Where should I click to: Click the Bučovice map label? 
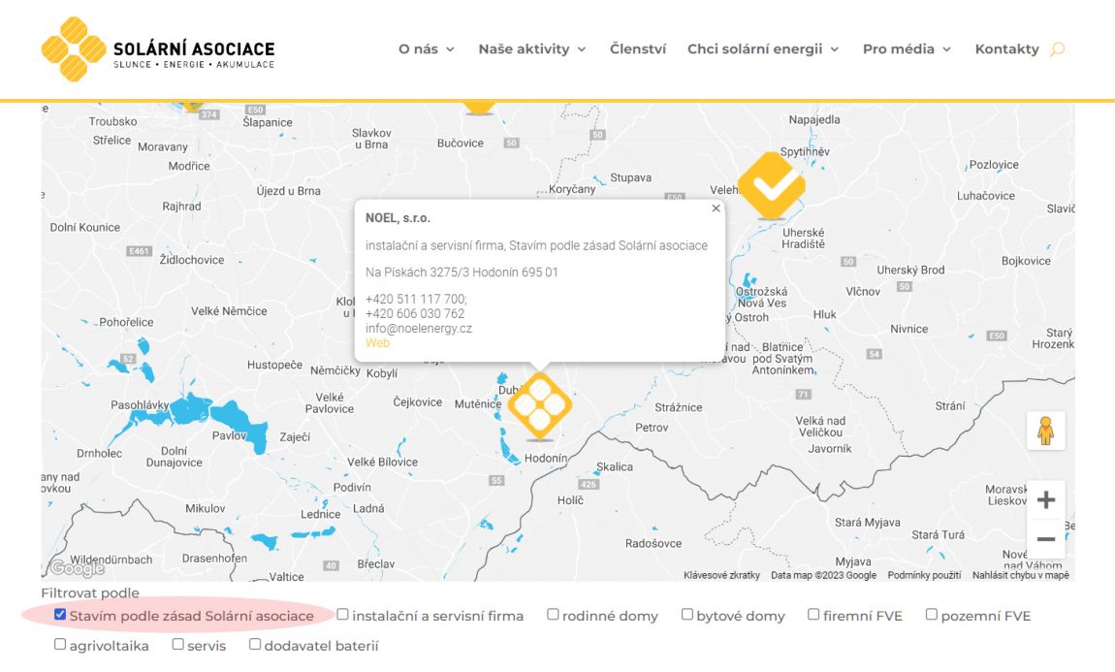click(461, 143)
